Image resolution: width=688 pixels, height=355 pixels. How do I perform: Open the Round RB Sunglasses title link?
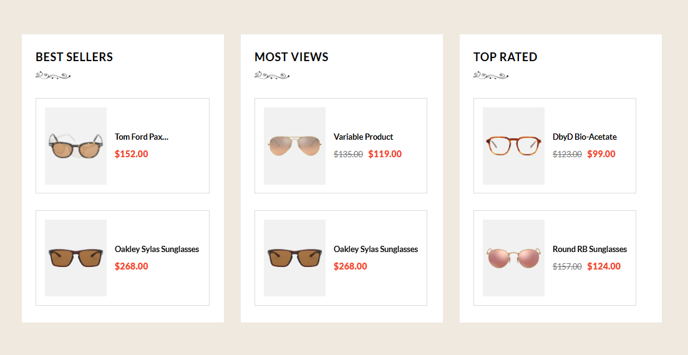(x=589, y=249)
